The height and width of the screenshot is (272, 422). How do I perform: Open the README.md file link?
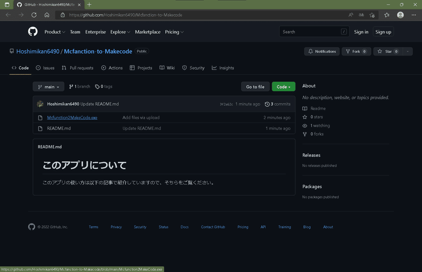pos(59,128)
